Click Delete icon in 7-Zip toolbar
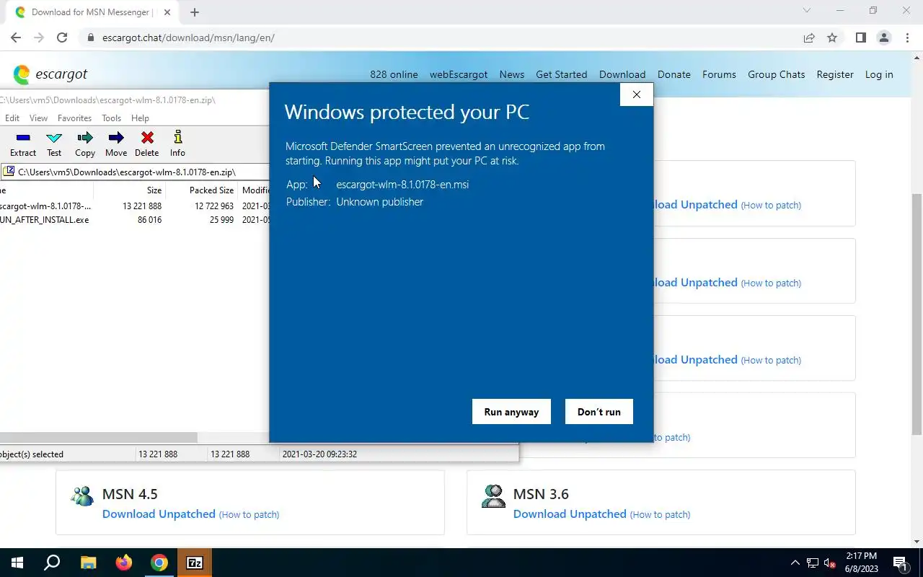This screenshot has height=577, width=923. (147, 144)
